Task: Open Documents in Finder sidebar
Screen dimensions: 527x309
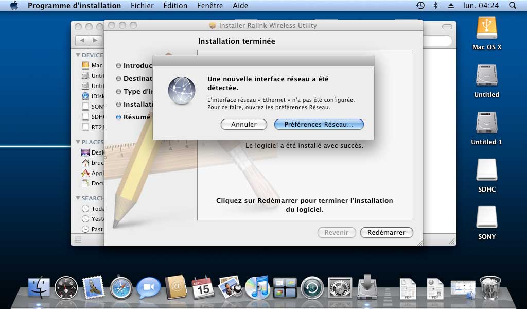Action: [x=93, y=183]
